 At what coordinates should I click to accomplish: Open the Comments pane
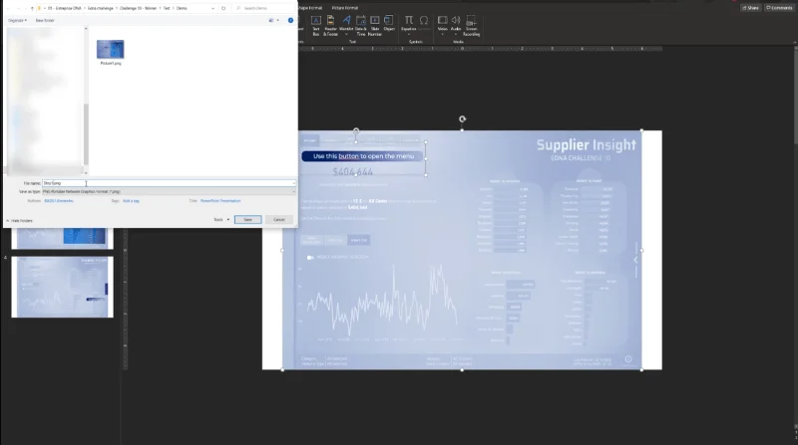pos(779,8)
